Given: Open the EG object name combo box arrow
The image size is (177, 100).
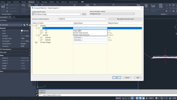Looking at the screenshot, I should pyautogui.click(x=106, y=28).
